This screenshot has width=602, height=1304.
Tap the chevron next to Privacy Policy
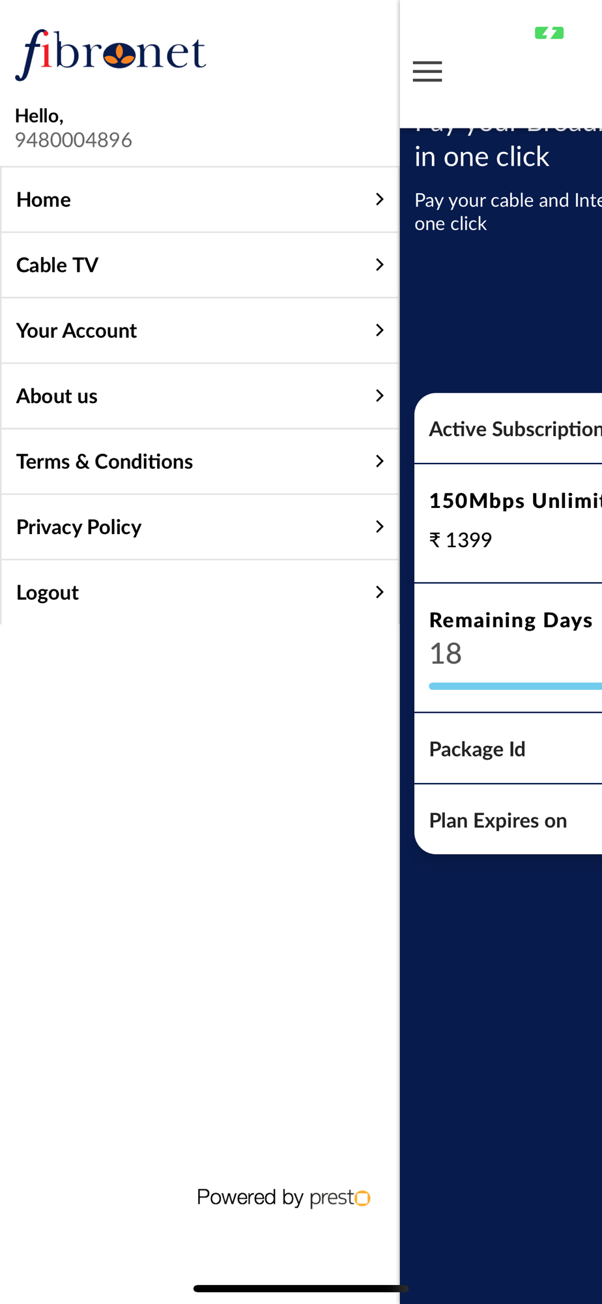380,527
